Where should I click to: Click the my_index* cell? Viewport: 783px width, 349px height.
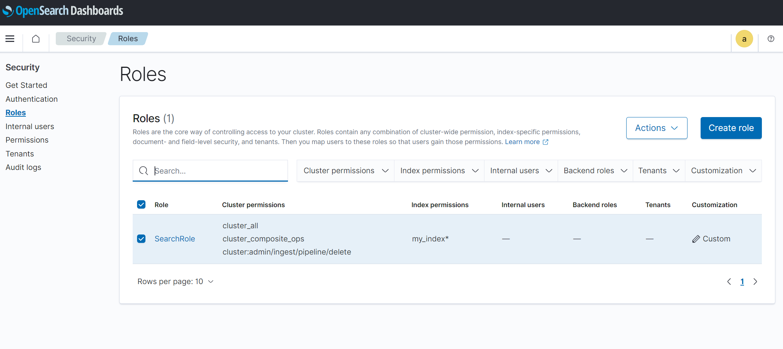point(430,239)
